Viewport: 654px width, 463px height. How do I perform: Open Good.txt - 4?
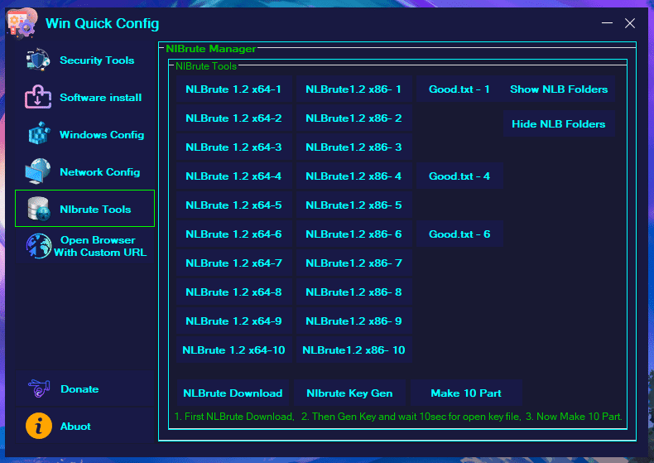459,176
